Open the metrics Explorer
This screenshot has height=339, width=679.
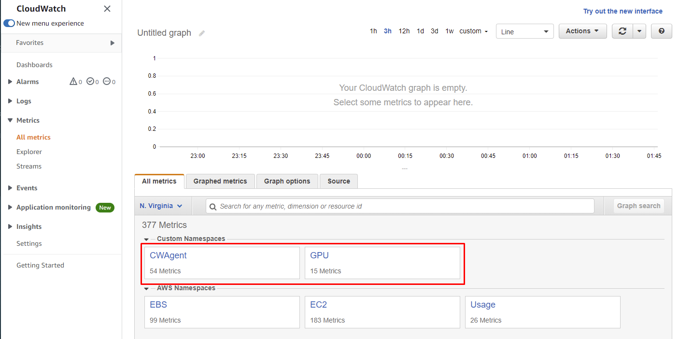[x=29, y=152]
